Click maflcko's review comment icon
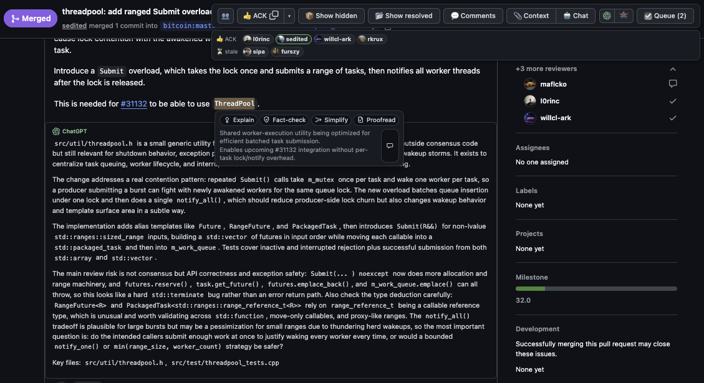 coord(673,84)
